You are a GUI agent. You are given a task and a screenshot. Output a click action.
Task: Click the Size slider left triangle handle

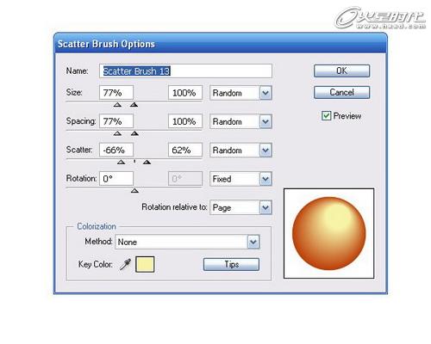[x=117, y=105]
